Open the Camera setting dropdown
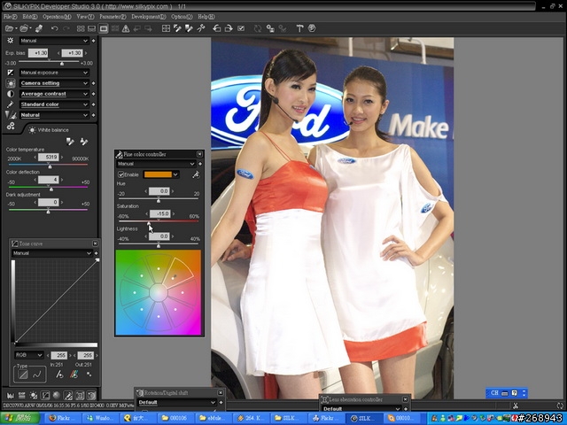 pyautogui.click(x=54, y=83)
